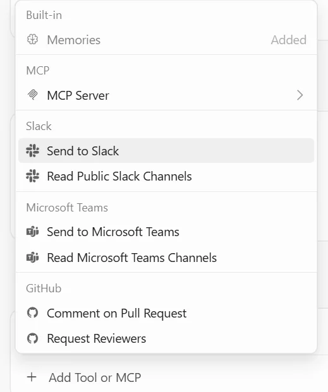Click the MCP Server plug icon

[x=33, y=95]
